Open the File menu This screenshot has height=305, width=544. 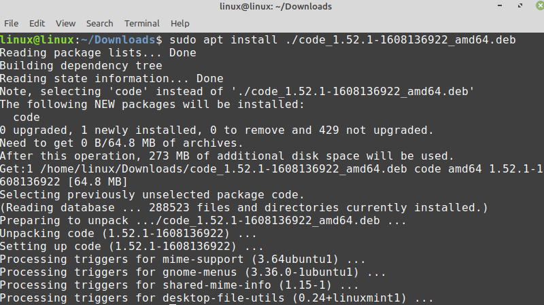click(x=12, y=23)
